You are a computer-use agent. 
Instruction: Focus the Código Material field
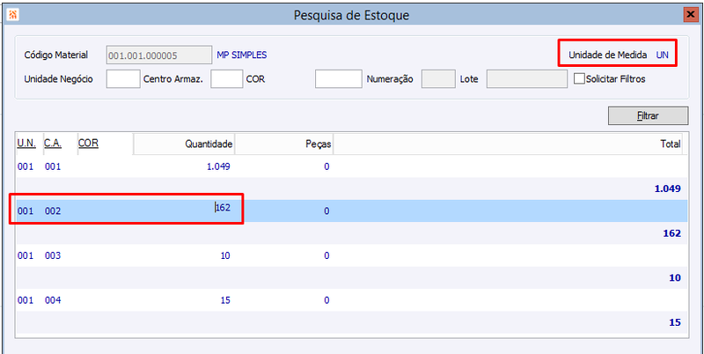pyautogui.click(x=159, y=55)
